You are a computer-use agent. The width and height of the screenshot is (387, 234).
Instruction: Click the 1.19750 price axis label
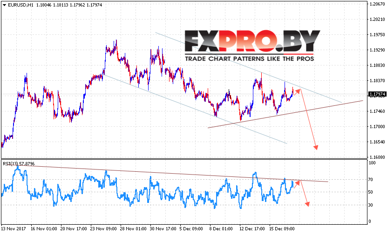pos(377,35)
